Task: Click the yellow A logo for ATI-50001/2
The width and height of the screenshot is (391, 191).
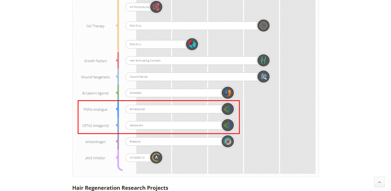Action: click(x=156, y=158)
